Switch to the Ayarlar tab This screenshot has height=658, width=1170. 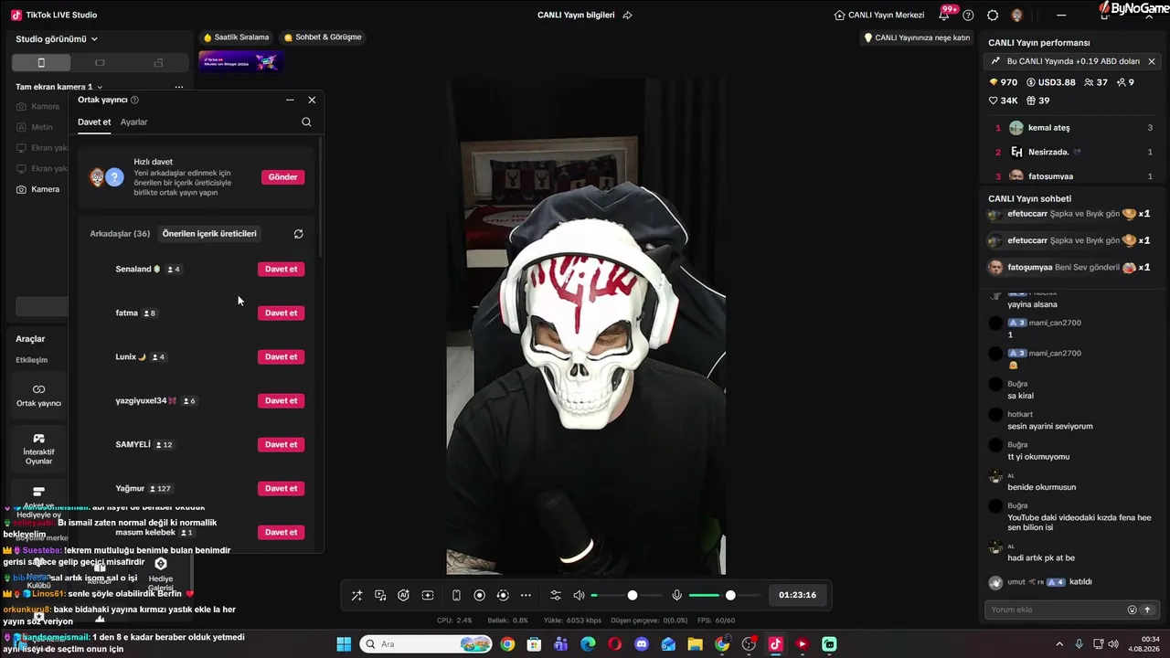(133, 122)
